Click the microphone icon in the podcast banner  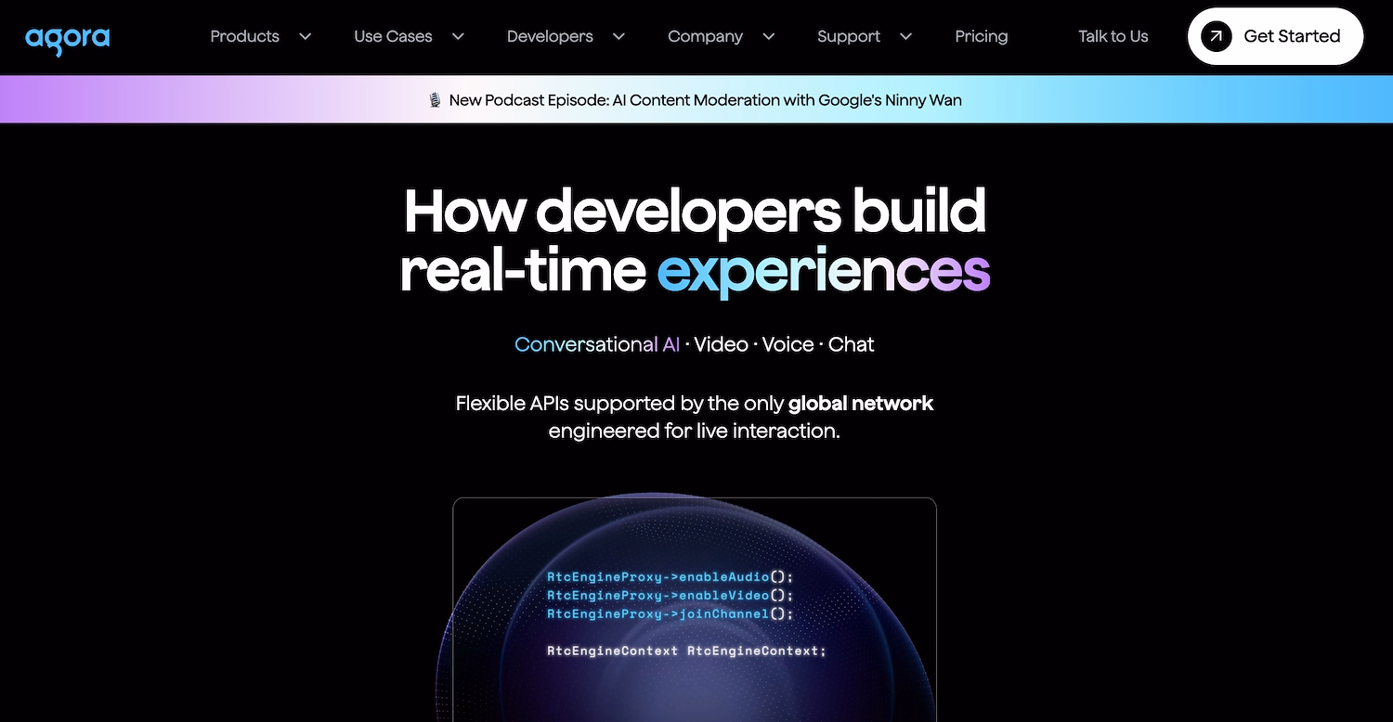point(435,99)
